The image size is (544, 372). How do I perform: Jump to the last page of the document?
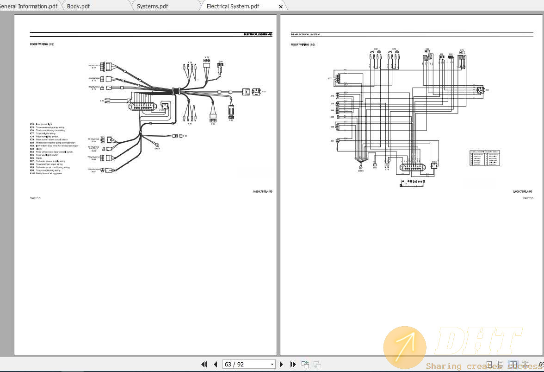pyautogui.click(x=293, y=364)
